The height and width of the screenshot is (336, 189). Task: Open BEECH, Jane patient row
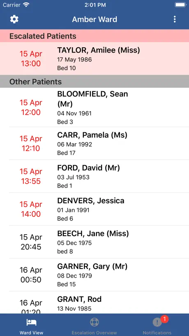pos(94,242)
